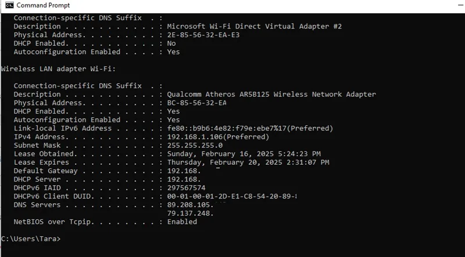Image resolution: width=465 pixels, height=257 pixels.
Task: Click the C:\Users\Tara> prompt line
Action: 31,238
